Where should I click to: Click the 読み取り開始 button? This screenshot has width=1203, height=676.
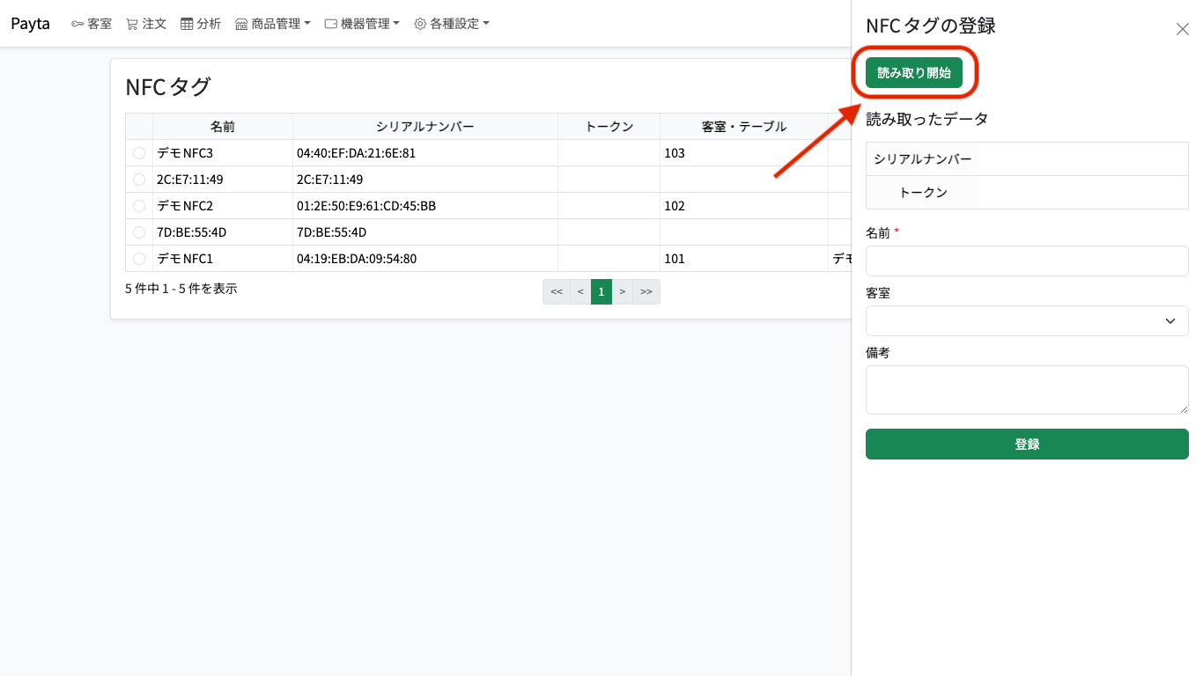point(914,73)
